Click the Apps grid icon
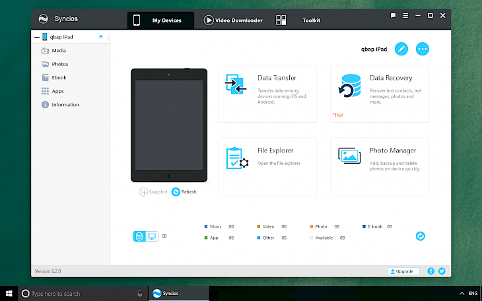482x301 pixels. [x=45, y=91]
